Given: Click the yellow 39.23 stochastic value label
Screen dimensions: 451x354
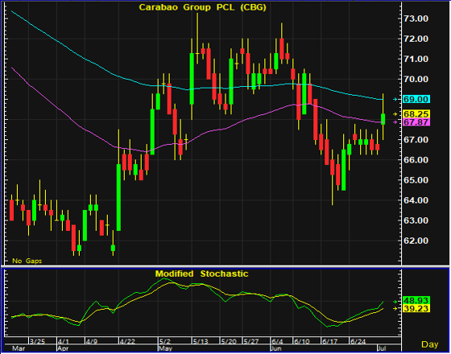Looking at the screenshot, I should pos(416,309).
